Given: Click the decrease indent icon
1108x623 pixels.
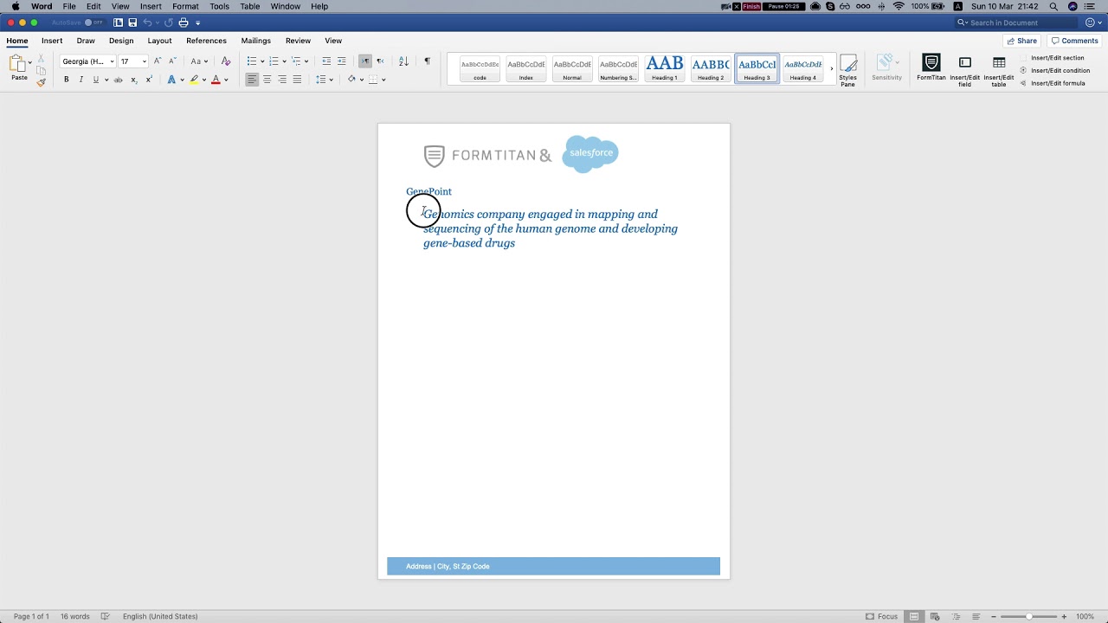Looking at the screenshot, I should coord(326,61).
